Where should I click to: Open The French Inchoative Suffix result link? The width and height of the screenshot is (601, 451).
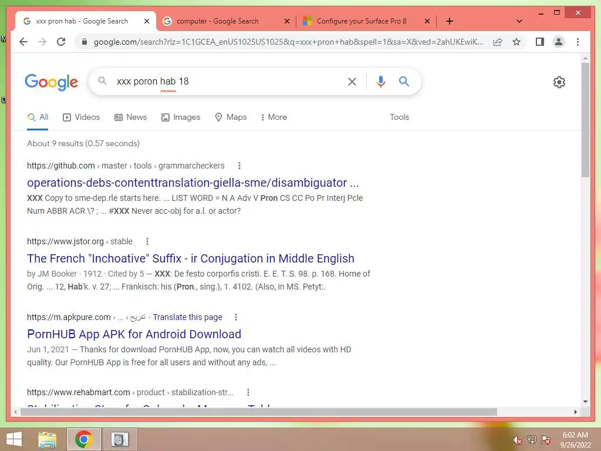coord(191,258)
